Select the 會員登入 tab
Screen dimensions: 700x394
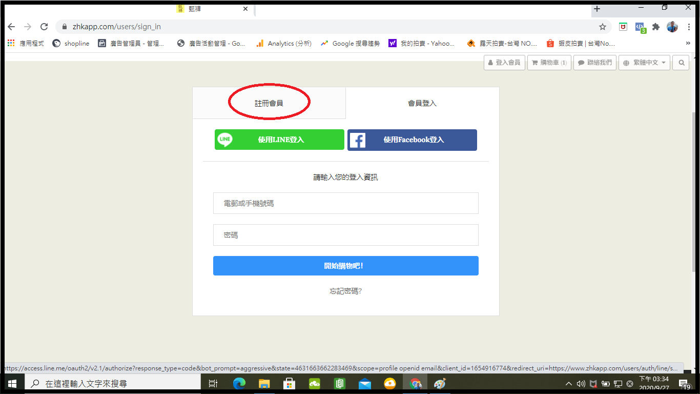pyautogui.click(x=422, y=102)
